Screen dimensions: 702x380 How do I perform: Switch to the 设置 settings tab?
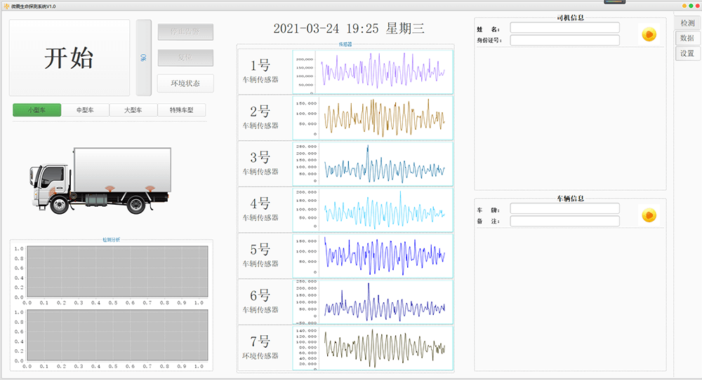[x=688, y=53]
